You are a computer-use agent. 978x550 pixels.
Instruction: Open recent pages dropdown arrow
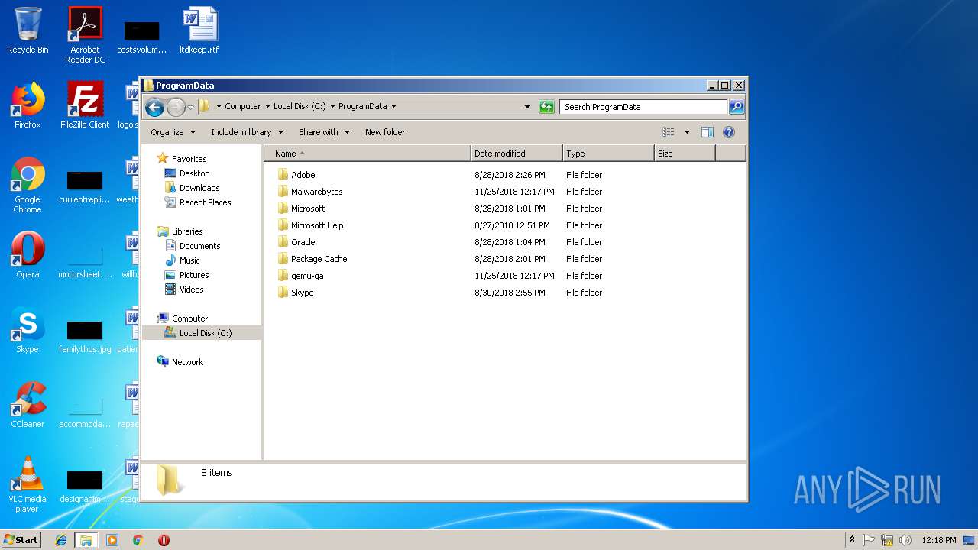[190, 107]
